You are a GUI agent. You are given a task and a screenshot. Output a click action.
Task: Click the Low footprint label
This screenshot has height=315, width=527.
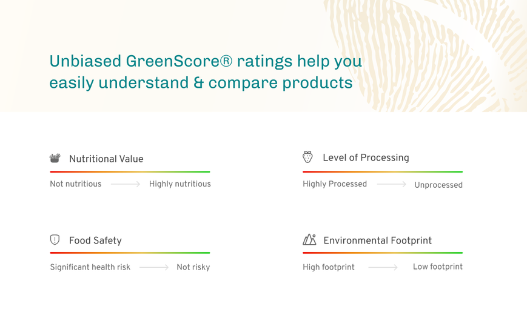(438, 267)
